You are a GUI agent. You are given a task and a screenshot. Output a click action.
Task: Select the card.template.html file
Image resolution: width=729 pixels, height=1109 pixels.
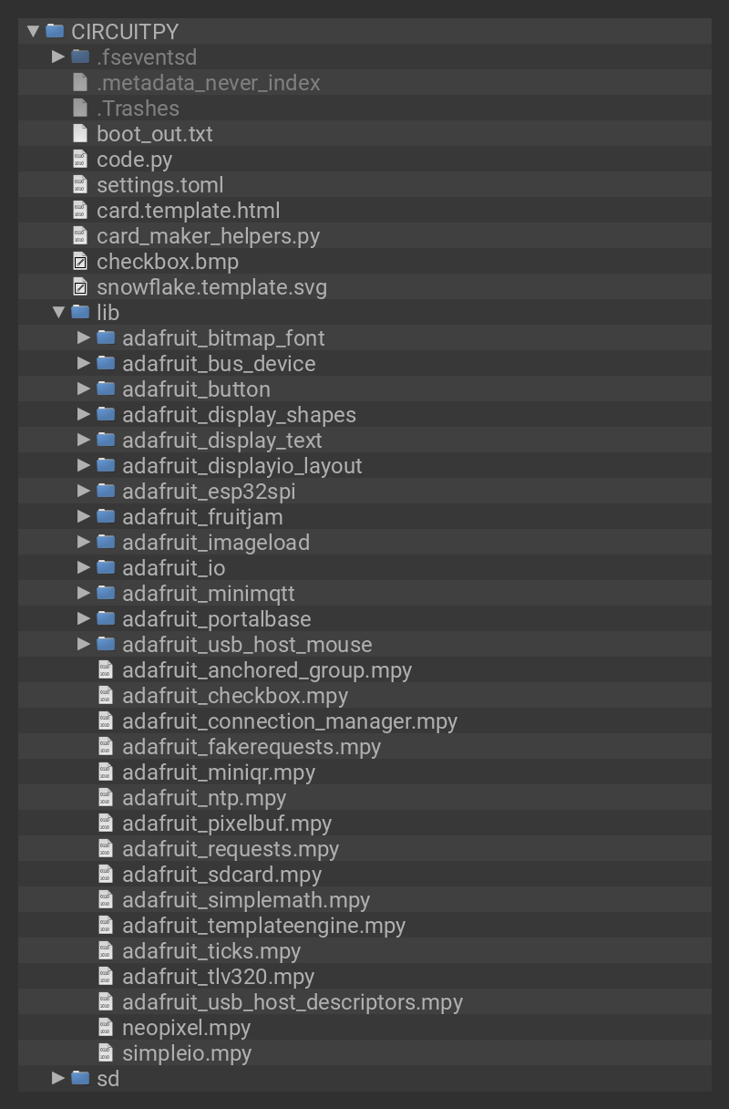[188, 211]
